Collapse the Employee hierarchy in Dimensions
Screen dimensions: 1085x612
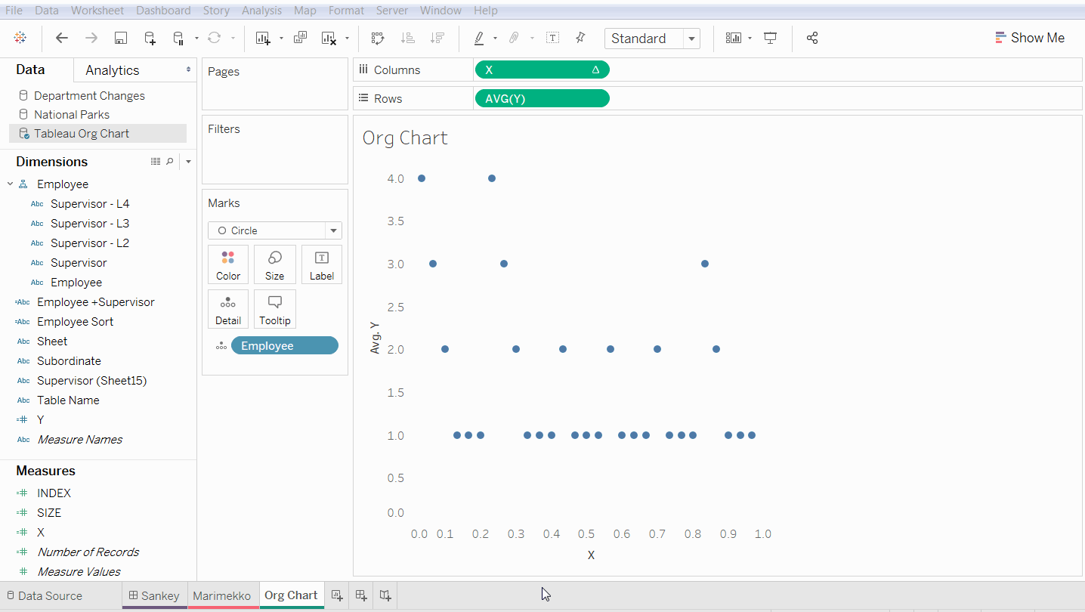[10, 184]
